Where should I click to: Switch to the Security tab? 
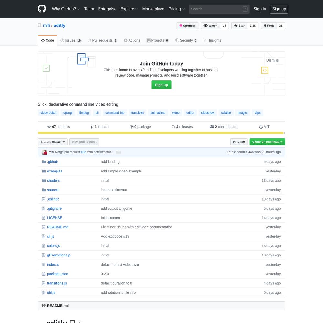(x=186, y=40)
